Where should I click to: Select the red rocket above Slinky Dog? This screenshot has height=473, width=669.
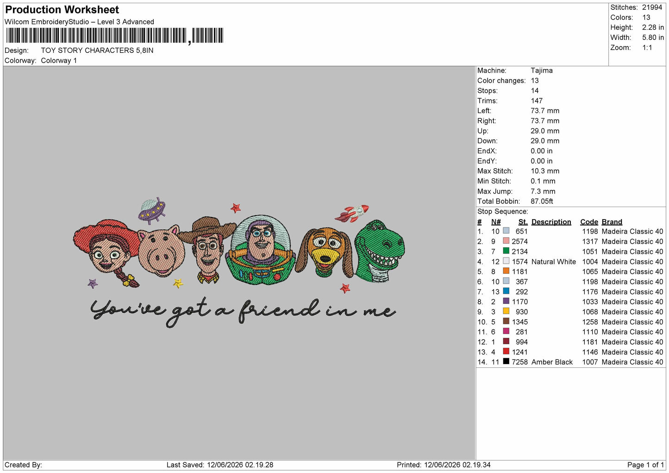coord(352,214)
